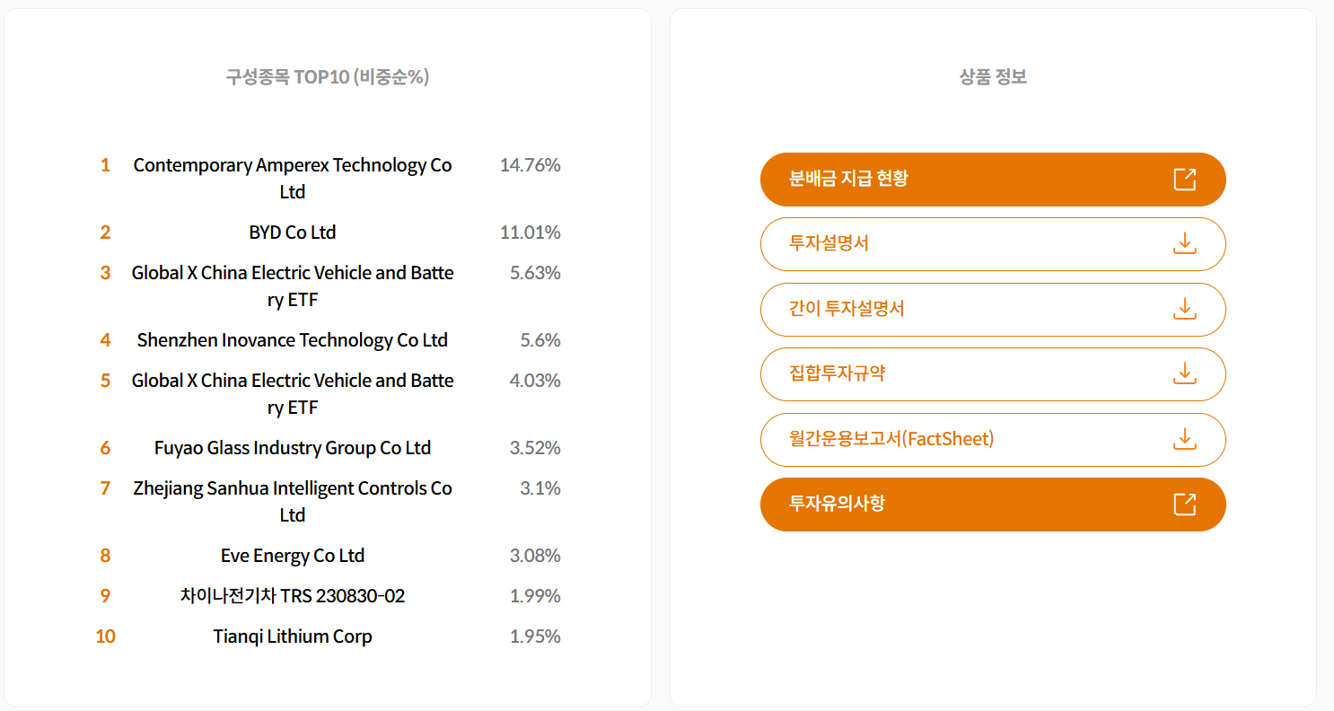Click 차이나전기차 TRS 230830-02 entry
The image size is (1334, 711).
point(293,596)
